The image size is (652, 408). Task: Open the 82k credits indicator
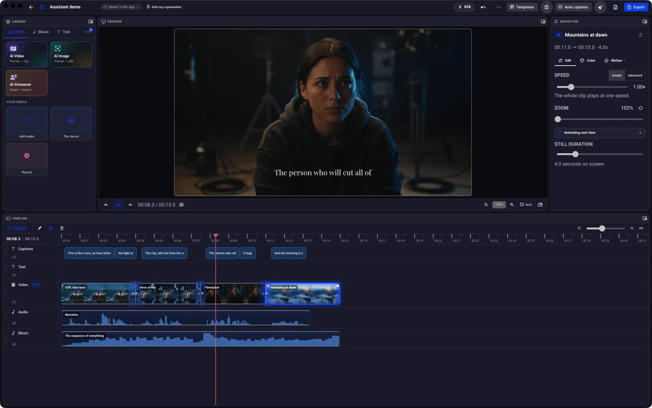coord(464,7)
